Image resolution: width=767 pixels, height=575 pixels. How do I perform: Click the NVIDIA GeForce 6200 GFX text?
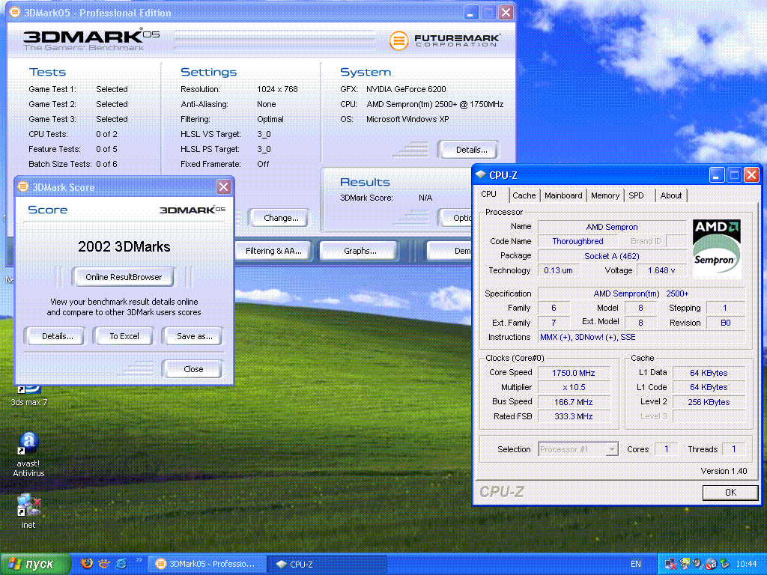[406, 90]
